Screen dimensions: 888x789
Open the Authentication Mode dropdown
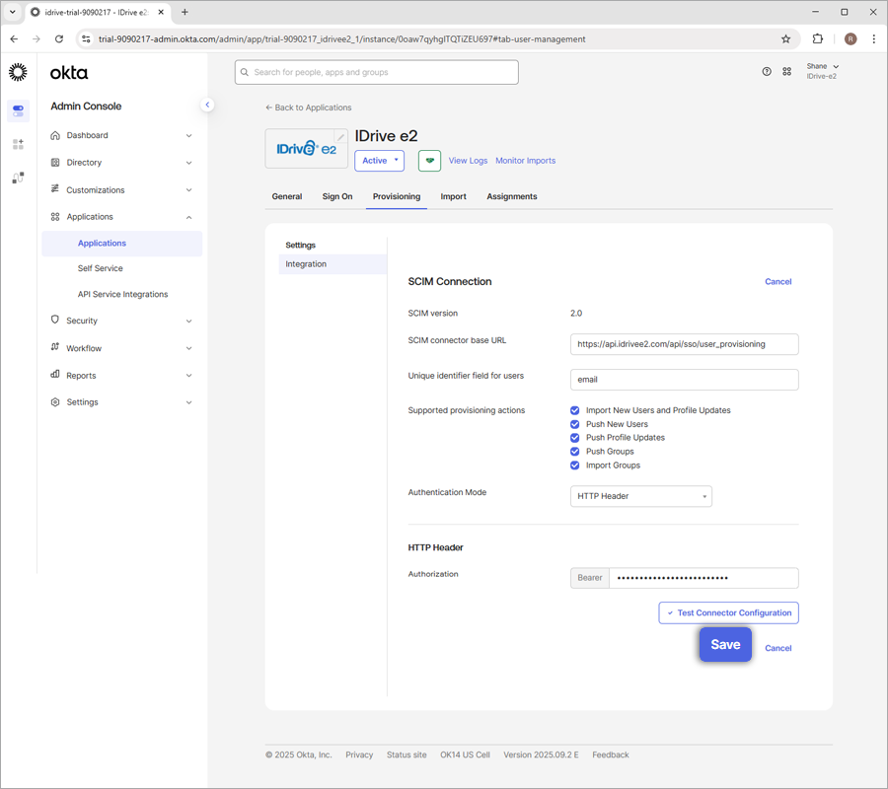(x=640, y=496)
